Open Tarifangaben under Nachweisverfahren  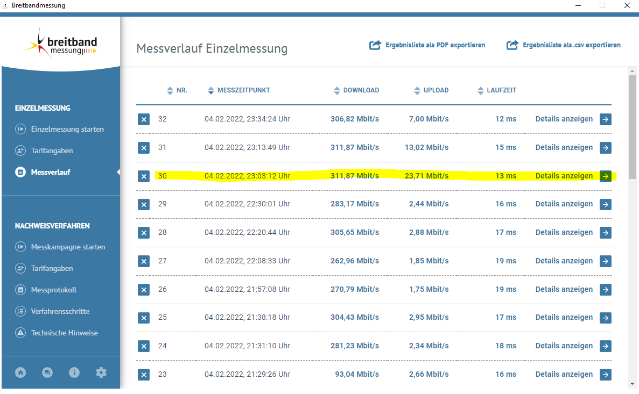(x=44, y=268)
